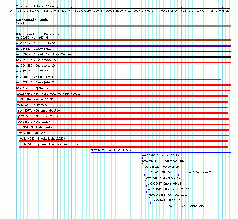Click the 50074.9k ruler position label
Image resolution: width=238 pixels, height=219 pixels.
point(222,11)
